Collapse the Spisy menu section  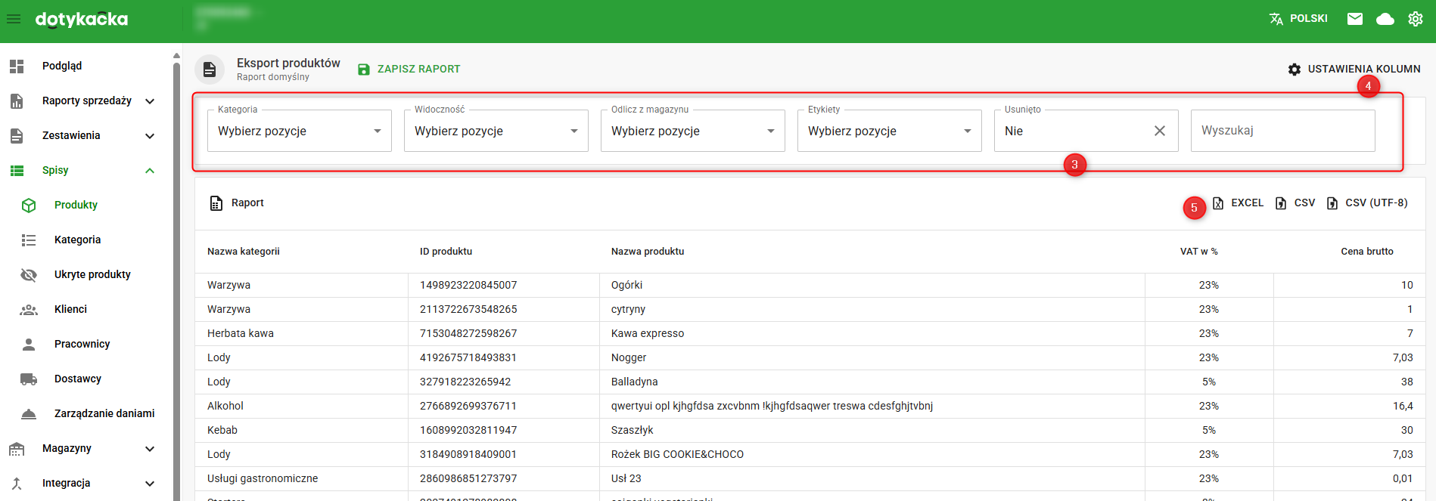click(150, 171)
